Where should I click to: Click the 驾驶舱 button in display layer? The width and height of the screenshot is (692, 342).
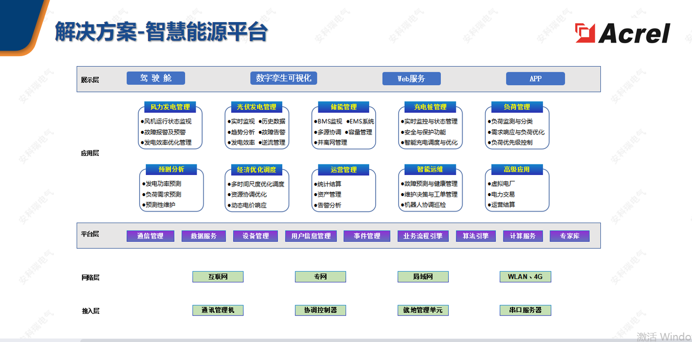point(155,78)
